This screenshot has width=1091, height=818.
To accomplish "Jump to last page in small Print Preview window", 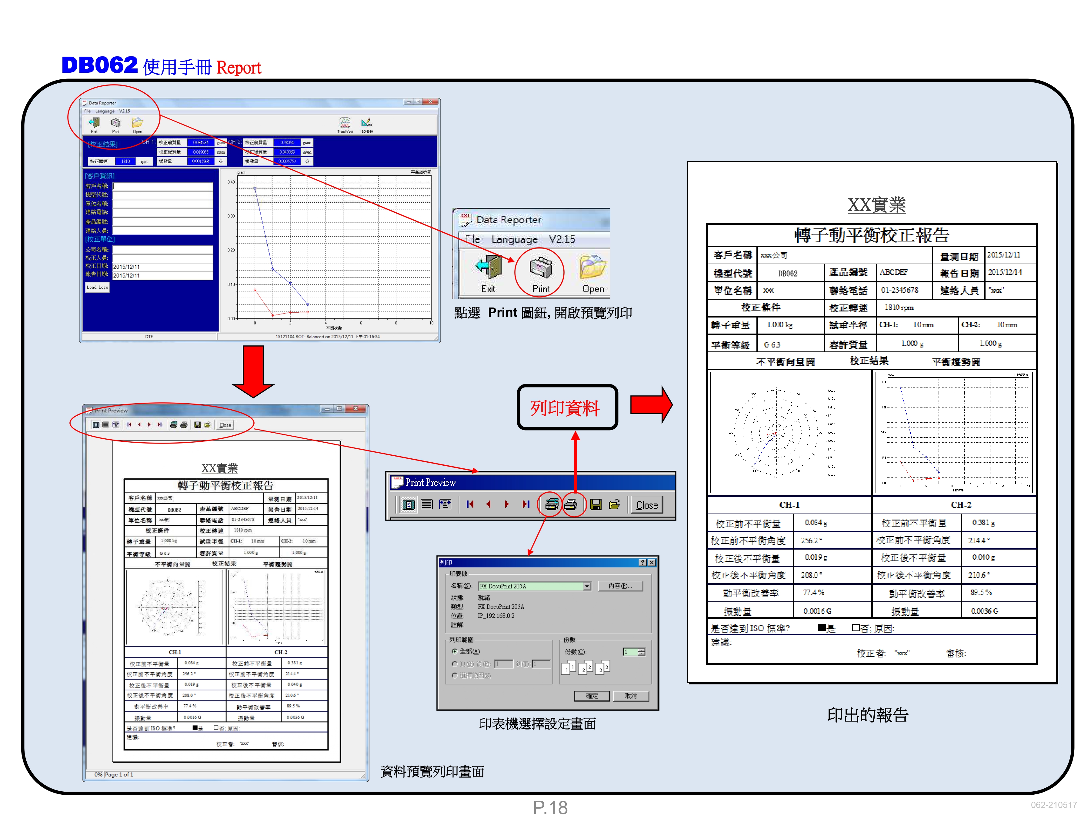I will point(159,424).
